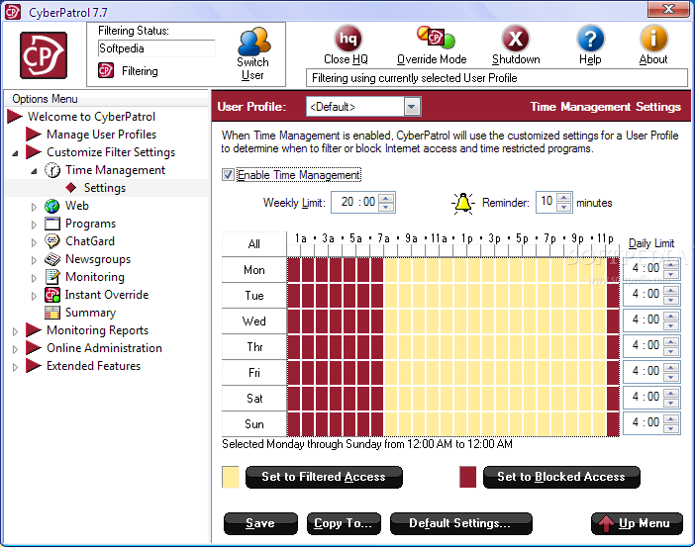
Task: Click the Time Management clock icon
Action: [x=52, y=170]
